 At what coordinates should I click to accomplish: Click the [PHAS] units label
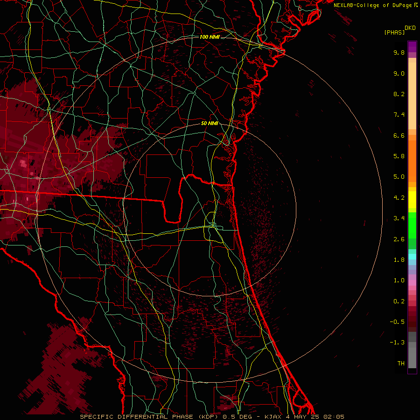point(394,33)
